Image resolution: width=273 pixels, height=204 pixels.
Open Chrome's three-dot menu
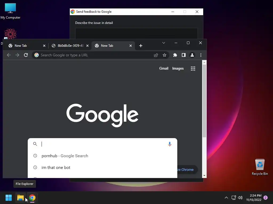click(201, 55)
